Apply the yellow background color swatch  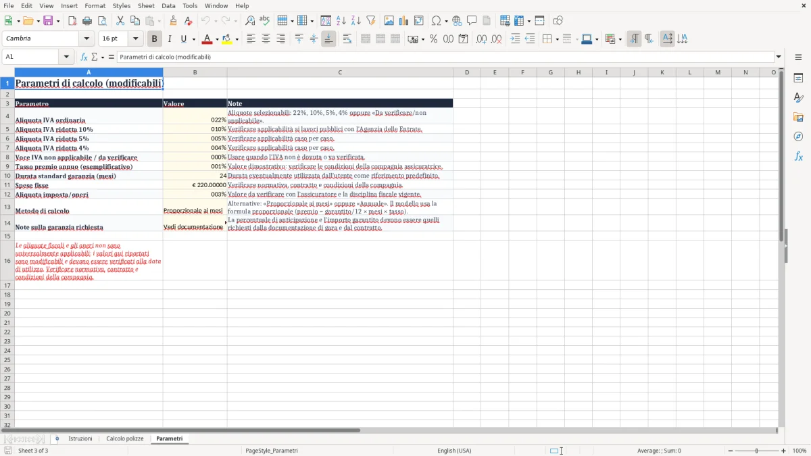[x=228, y=39]
